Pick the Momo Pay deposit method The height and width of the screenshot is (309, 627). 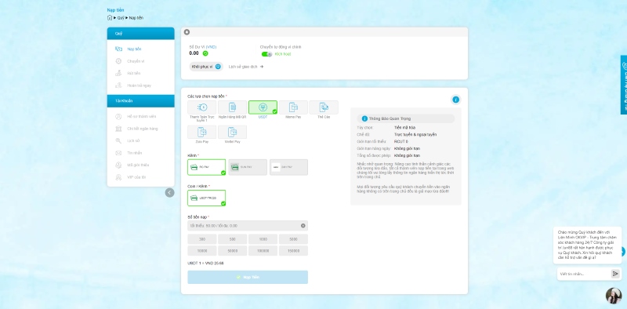coord(293,107)
